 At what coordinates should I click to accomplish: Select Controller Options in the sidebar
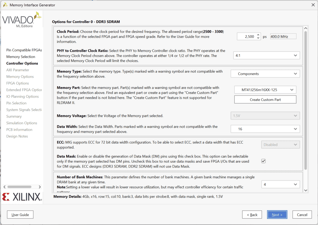coord(22,63)
